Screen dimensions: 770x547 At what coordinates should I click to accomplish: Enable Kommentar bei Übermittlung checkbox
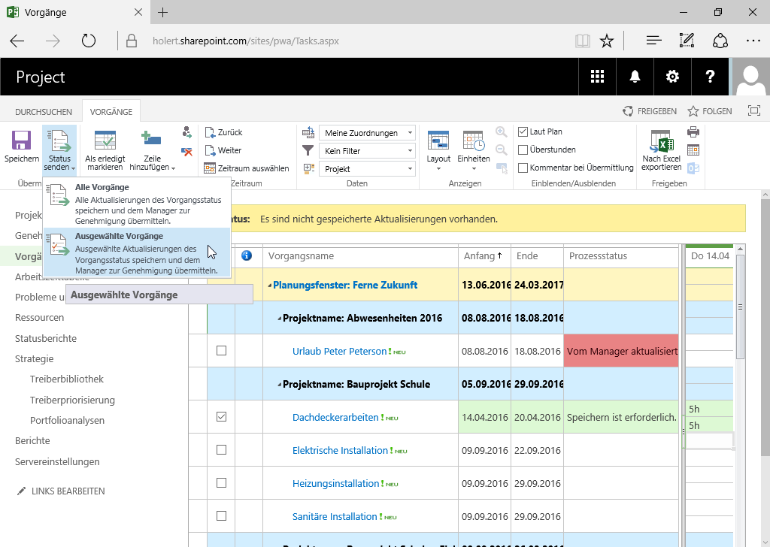(x=523, y=168)
